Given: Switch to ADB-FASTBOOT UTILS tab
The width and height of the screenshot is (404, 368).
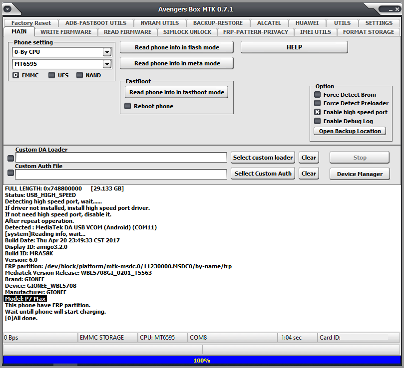Looking at the screenshot, I should (96, 23).
